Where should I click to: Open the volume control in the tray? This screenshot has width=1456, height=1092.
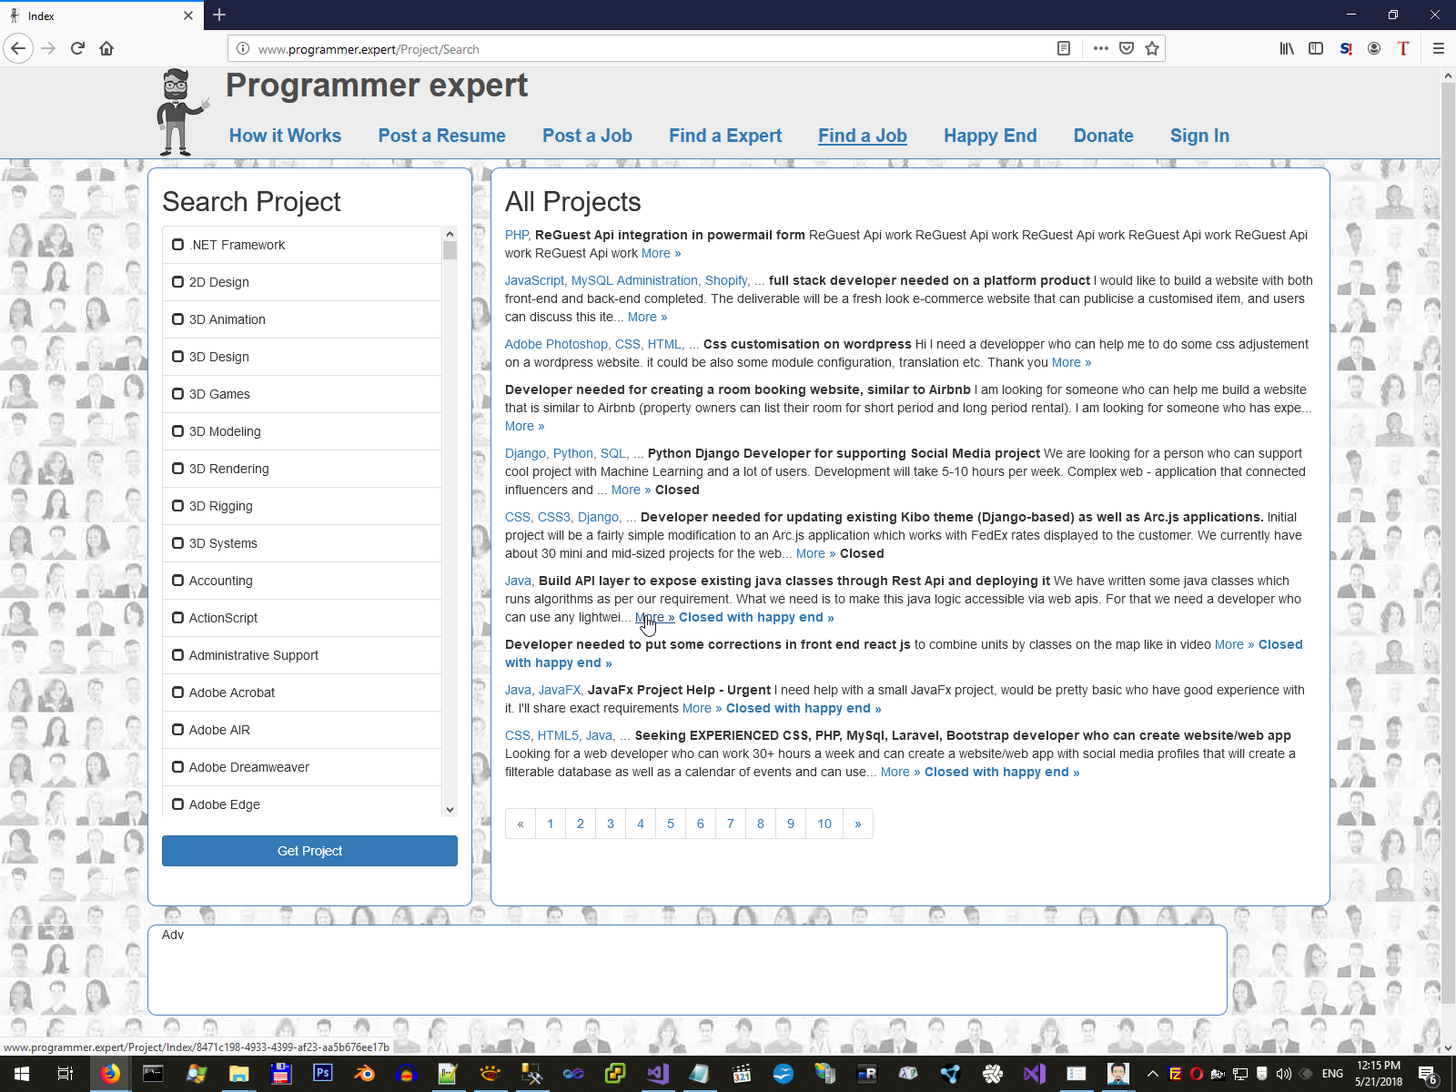click(x=1284, y=1074)
